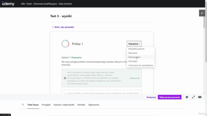This screenshot has height=116, width=207.
Task: Switch to Przegląd tab
Action: (46, 105)
